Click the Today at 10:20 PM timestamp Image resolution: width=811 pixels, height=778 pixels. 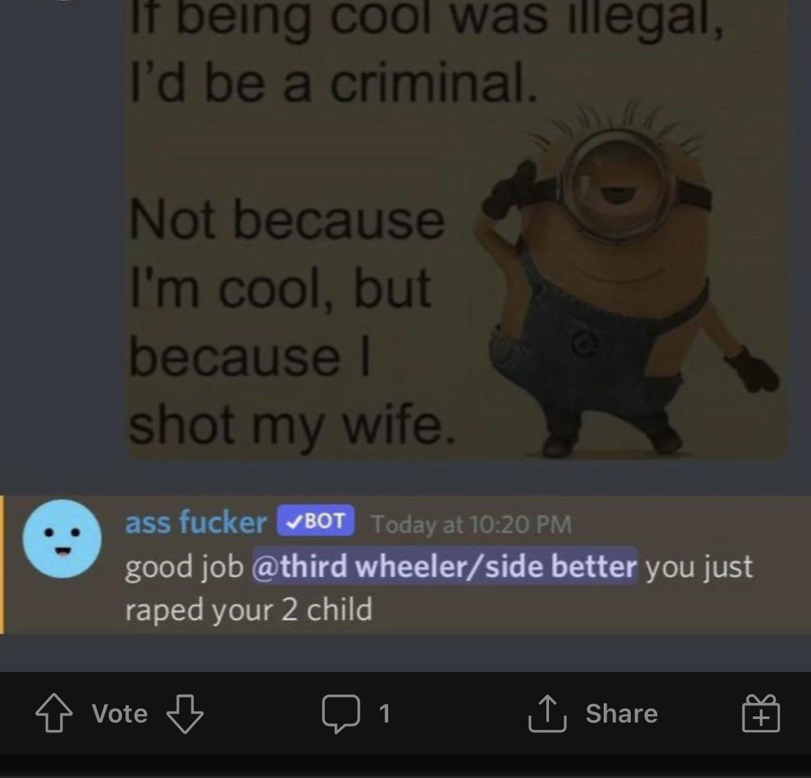[472, 524]
